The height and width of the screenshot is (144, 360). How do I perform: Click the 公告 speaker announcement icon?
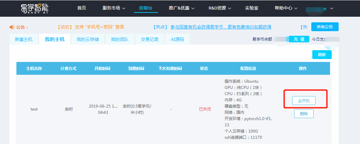[x=12, y=27]
